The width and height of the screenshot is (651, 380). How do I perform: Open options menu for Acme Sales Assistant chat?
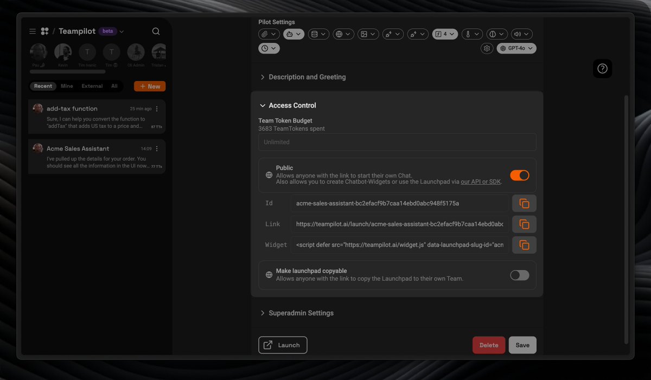(x=157, y=149)
